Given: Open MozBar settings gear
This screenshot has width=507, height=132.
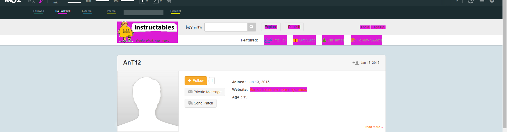Looking at the screenshot, I should pos(471,1).
